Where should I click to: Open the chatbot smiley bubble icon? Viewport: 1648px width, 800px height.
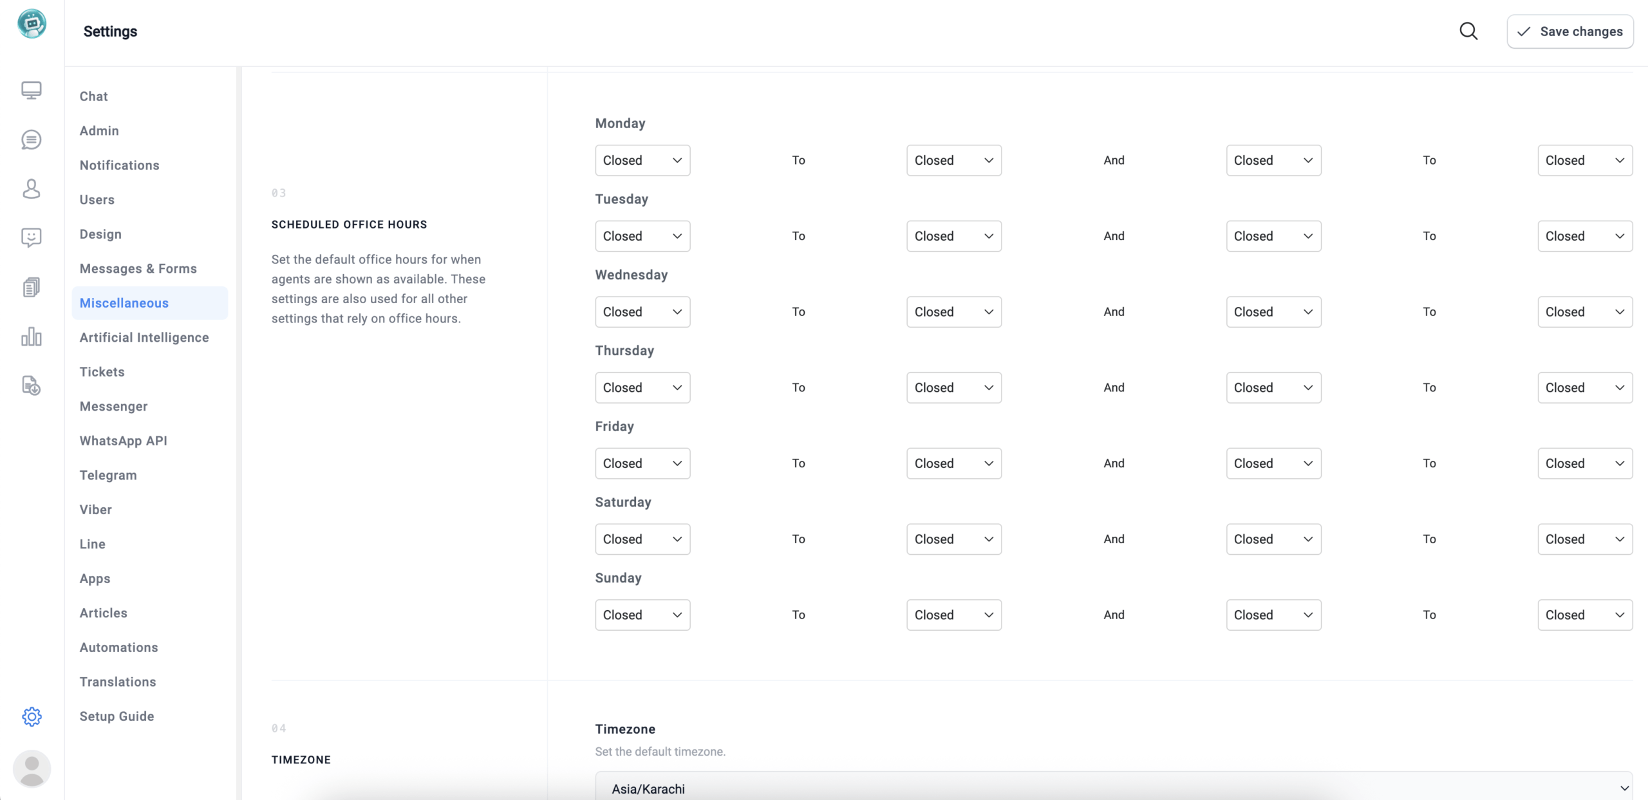[32, 237]
